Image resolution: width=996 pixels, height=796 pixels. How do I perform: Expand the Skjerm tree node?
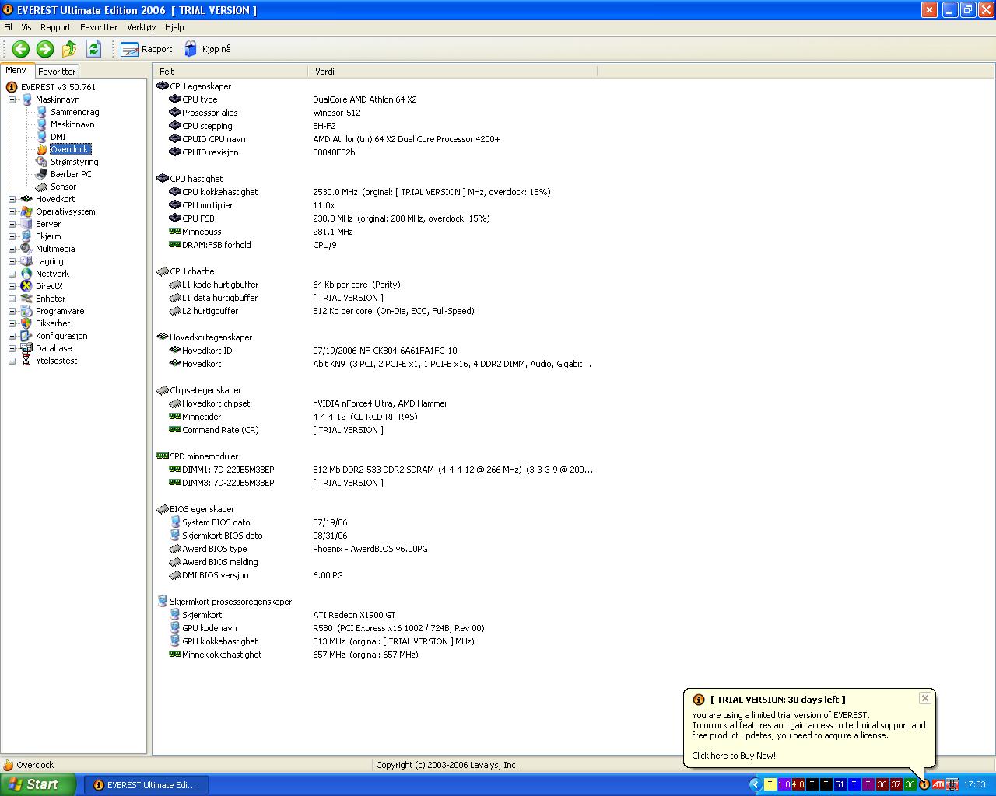click(12, 236)
